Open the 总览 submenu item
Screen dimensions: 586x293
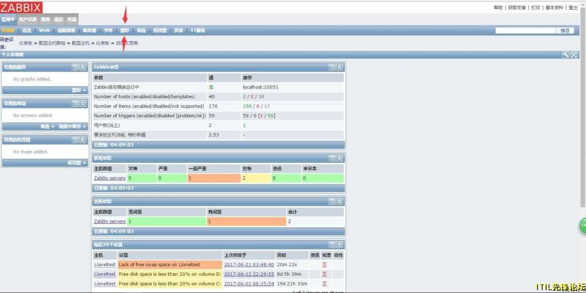pyautogui.click(x=27, y=31)
